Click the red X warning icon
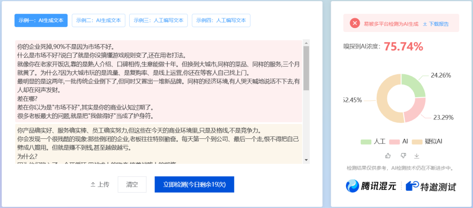This screenshot has width=473, height=208. (355, 24)
